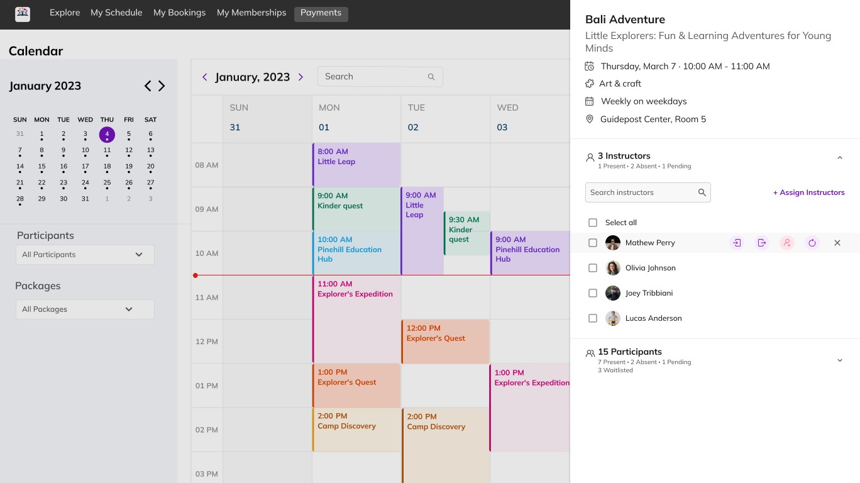
Task: Open Tuesday 2:00 PM Camp Discovery event
Action: pos(446,445)
